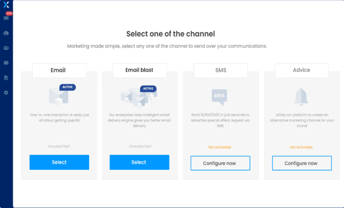The width and height of the screenshot is (344, 208).
Task: Click the ACTIVE badge on Email card
Action: [x=67, y=87]
